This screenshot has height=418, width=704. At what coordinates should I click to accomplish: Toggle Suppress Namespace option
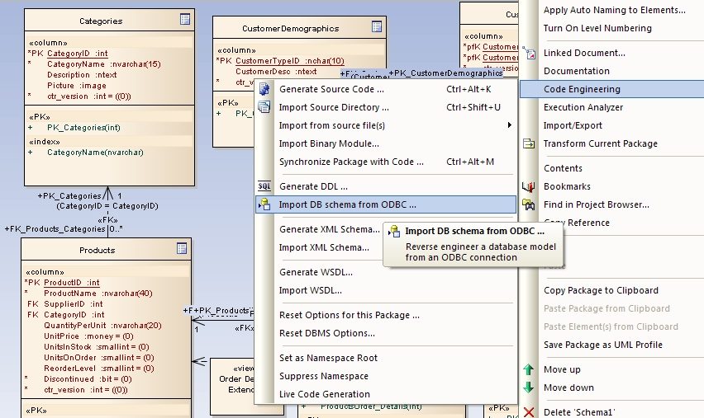[323, 376]
